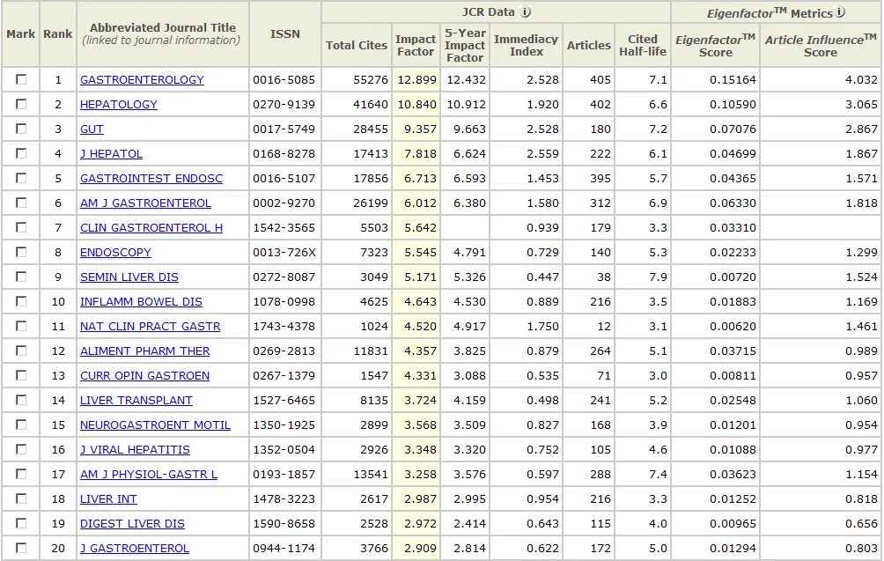Click Eigenfactor score 0.15164
The width and height of the screenshot is (884, 561).
733,80
